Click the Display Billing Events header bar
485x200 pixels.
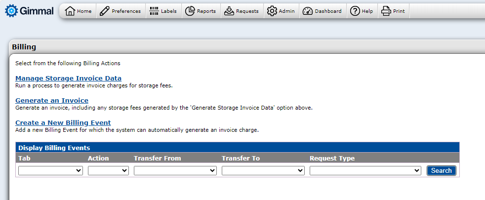tap(237, 147)
